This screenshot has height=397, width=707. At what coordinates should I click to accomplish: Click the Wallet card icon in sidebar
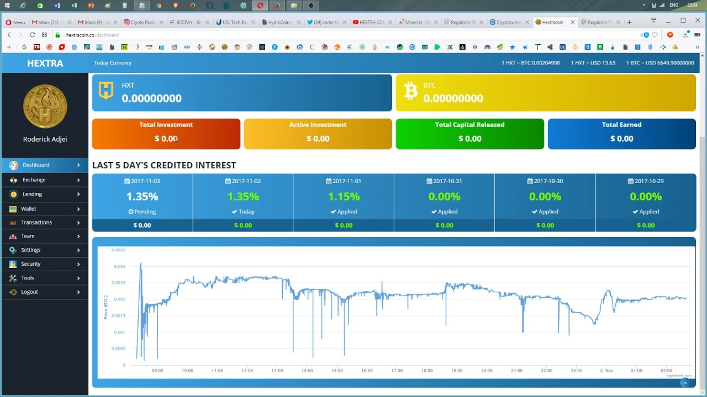click(13, 209)
